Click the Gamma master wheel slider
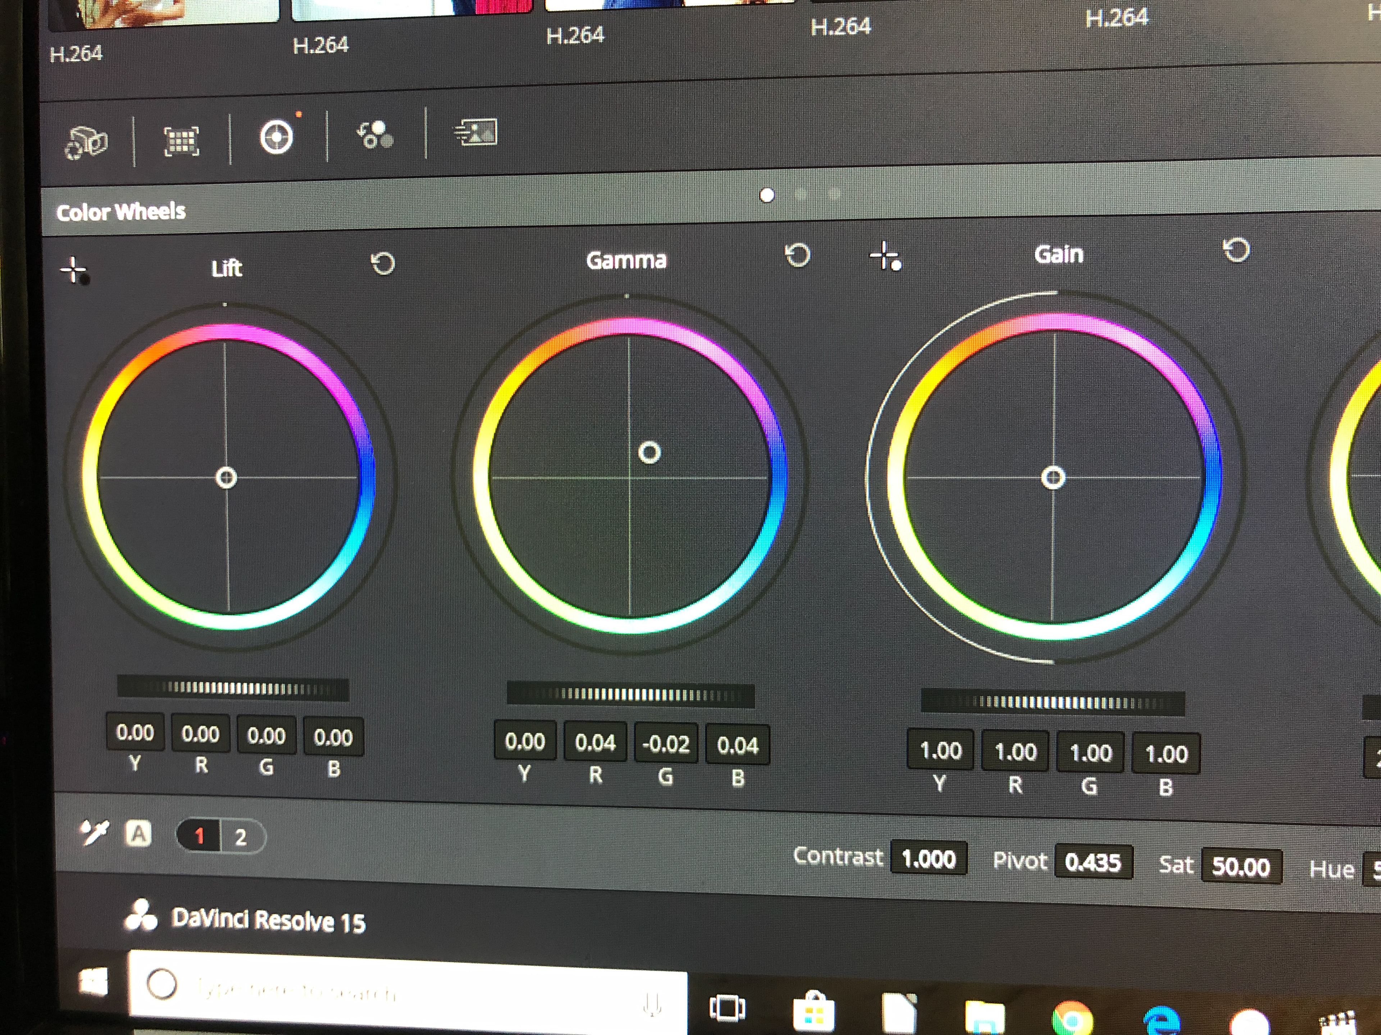Screen dimensions: 1381x1035 pyautogui.click(x=630, y=694)
